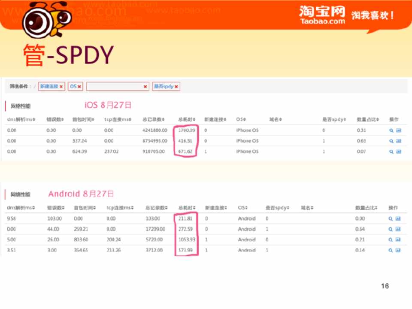Sort the iOS table by 总耗时 column

(x=187, y=119)
